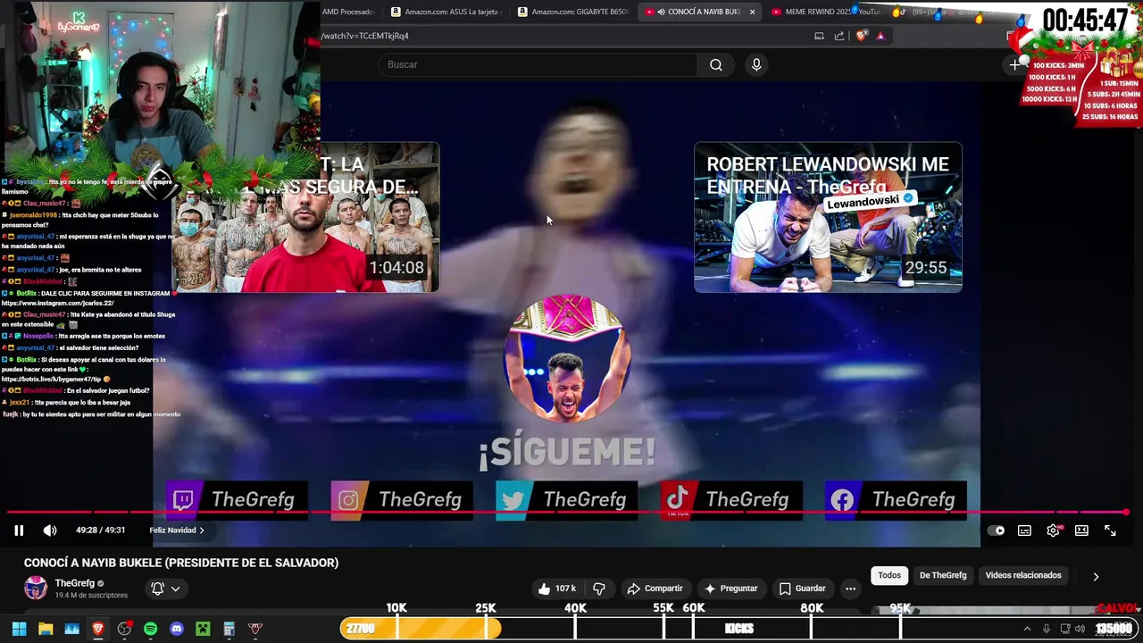
Task: Click the search magnifier button
Action: point(716,64)
